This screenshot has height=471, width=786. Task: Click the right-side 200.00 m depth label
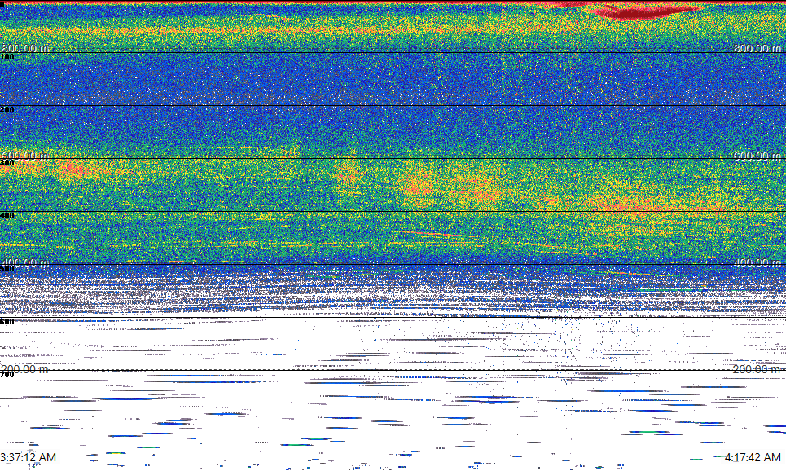757,369
